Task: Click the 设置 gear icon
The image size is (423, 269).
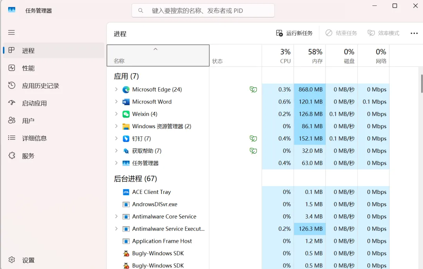Action: pyautogui.click(x=12, y=260)
